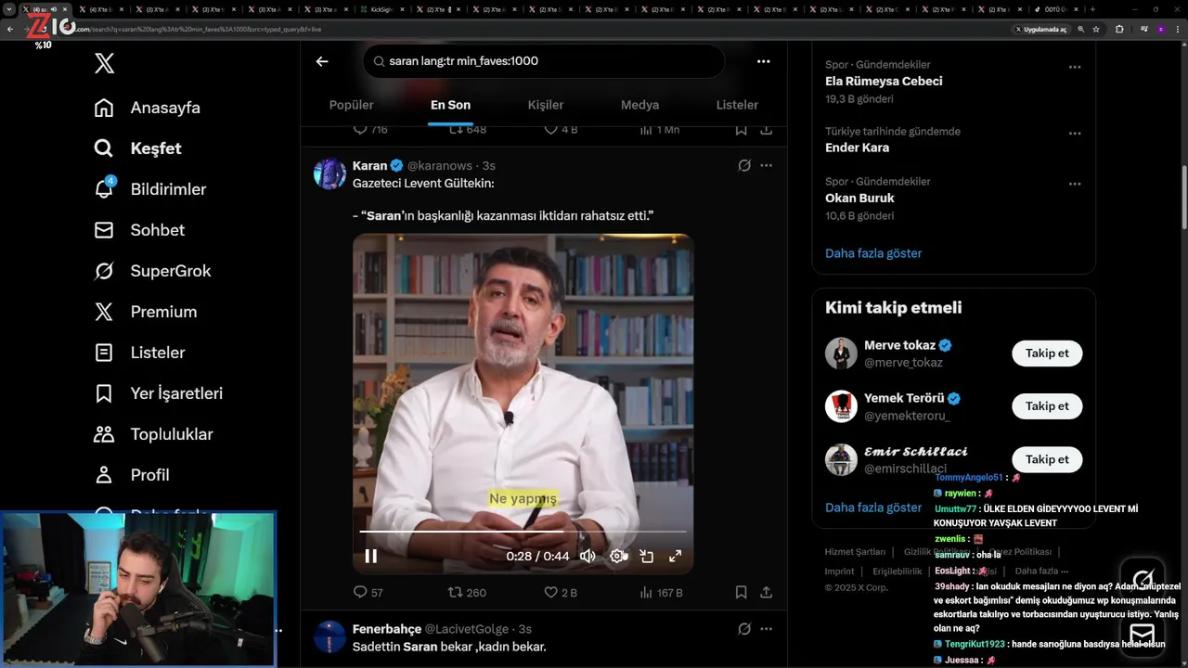Switch to Kişiler tab
This screenshot has width=1188, height=668.
pos(546,105)
